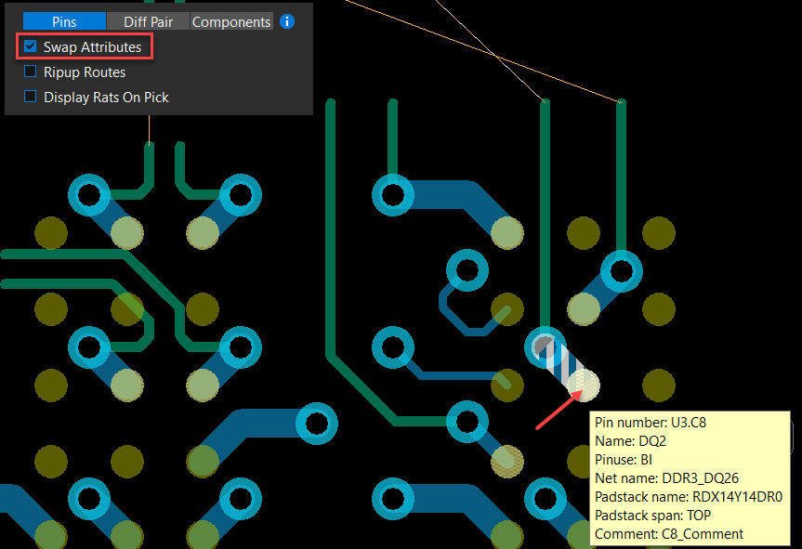Image resolution: width=802 pixels, height=549 pixels.
Task: Pick the via with the looping blue trace
Action: click(467, 270)
